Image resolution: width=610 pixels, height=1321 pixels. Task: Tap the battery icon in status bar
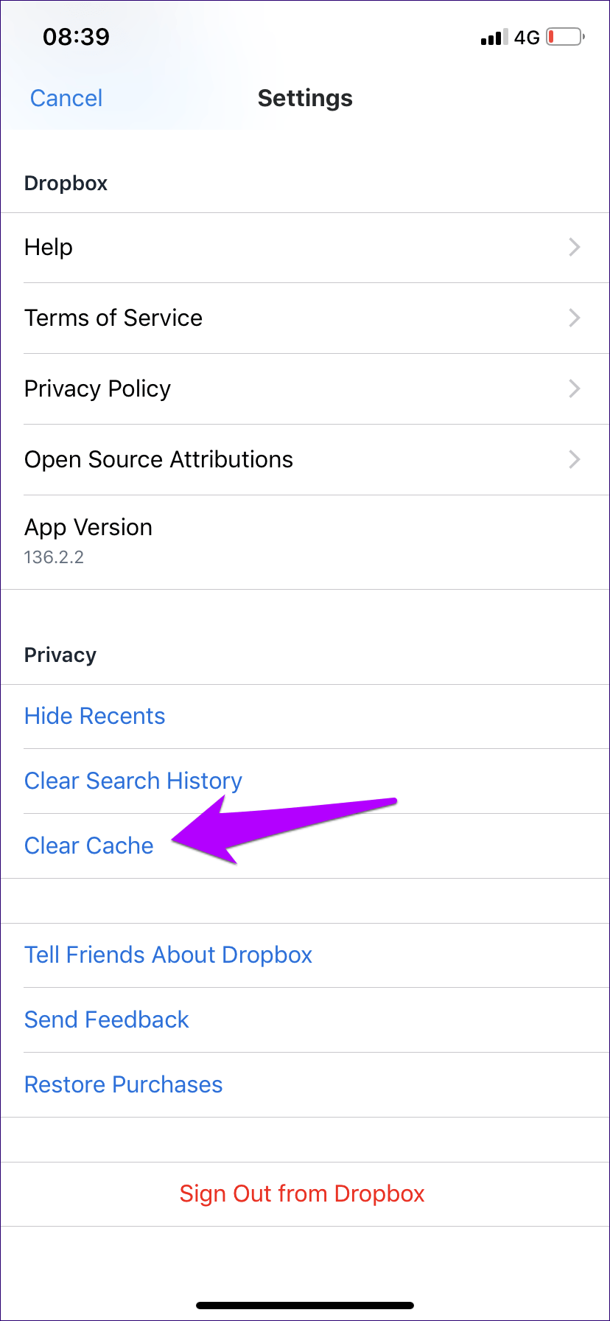tap(565, 37)
